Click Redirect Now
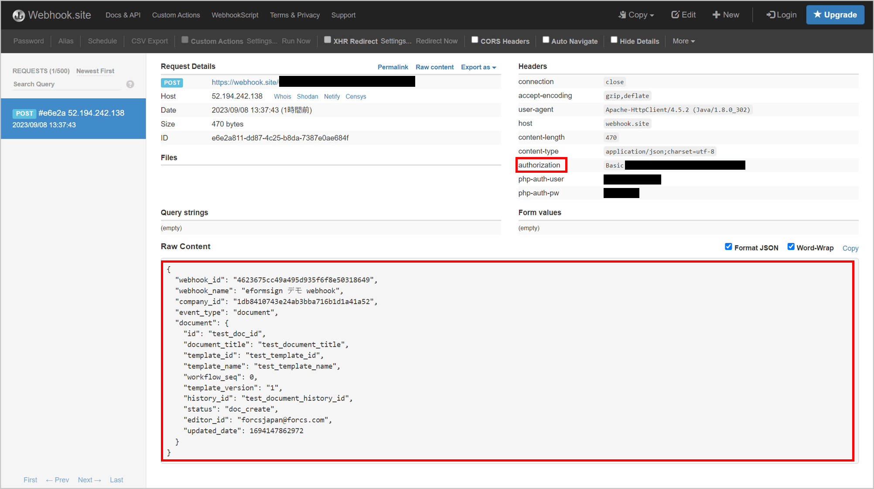Screen dimensions: 874x489 click(437, 41)
